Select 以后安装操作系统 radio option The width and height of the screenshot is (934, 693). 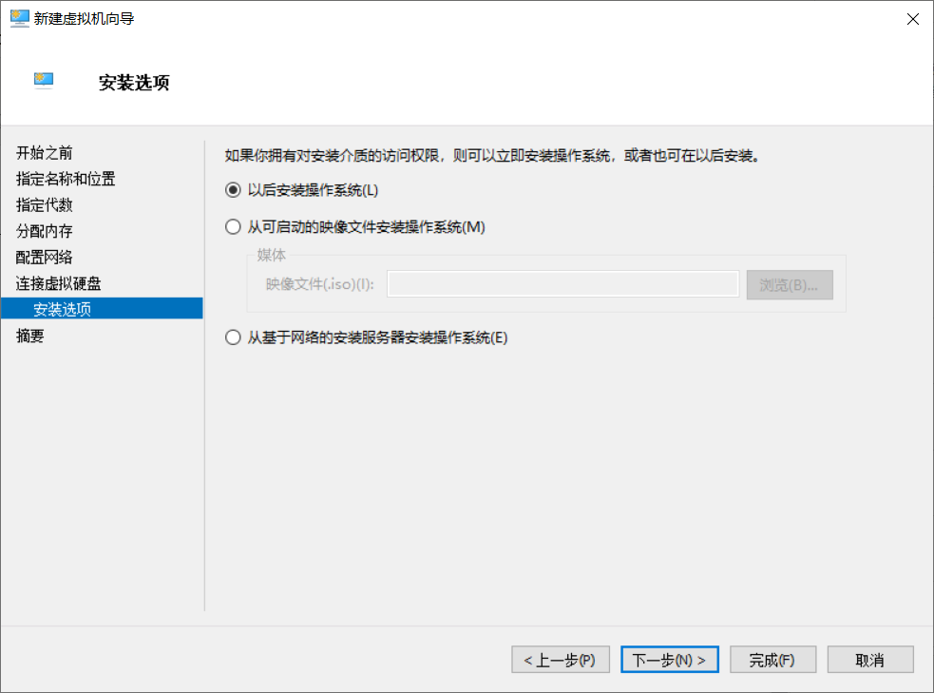point(232,189)
